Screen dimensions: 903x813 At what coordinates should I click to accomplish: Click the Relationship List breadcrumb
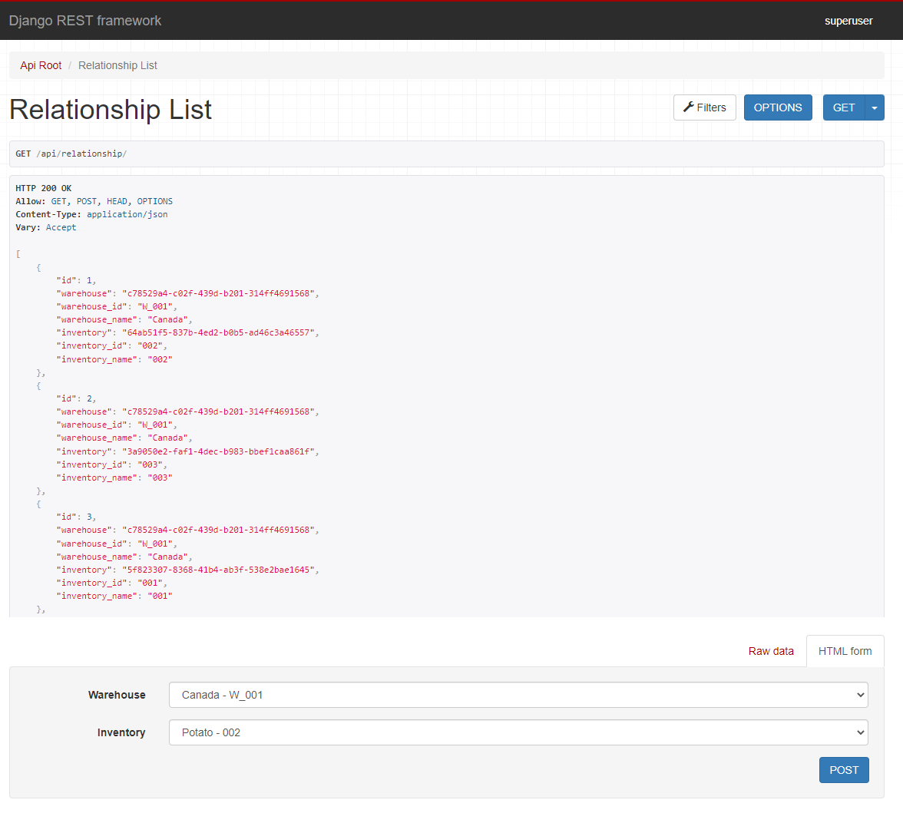[x=117, y=66]
